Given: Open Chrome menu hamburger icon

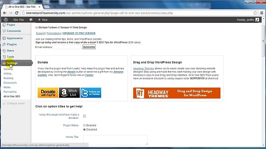Looking at the screenshot, I should [x=262, y=13].
